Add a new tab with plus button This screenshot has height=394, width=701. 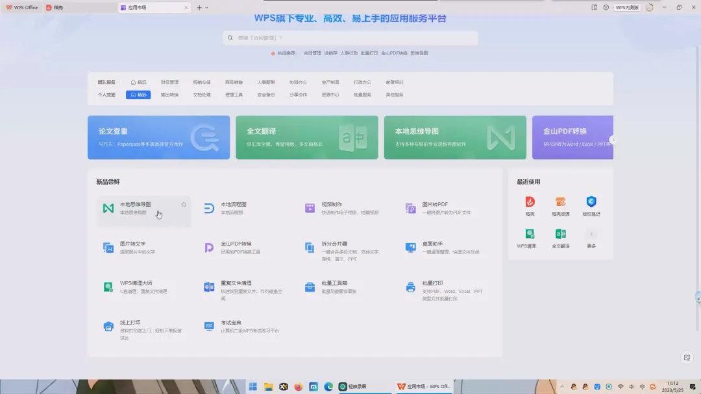(x=199, y=7)
